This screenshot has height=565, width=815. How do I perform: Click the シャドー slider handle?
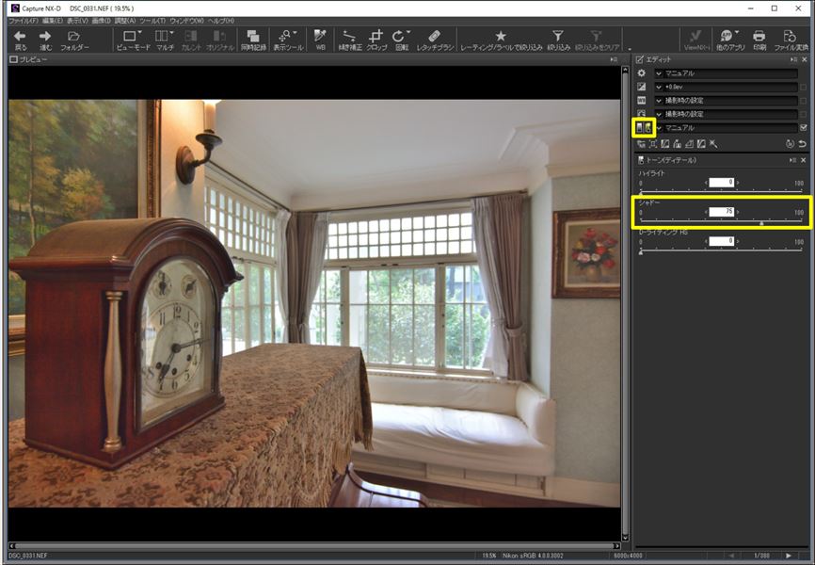click(761, 222)
